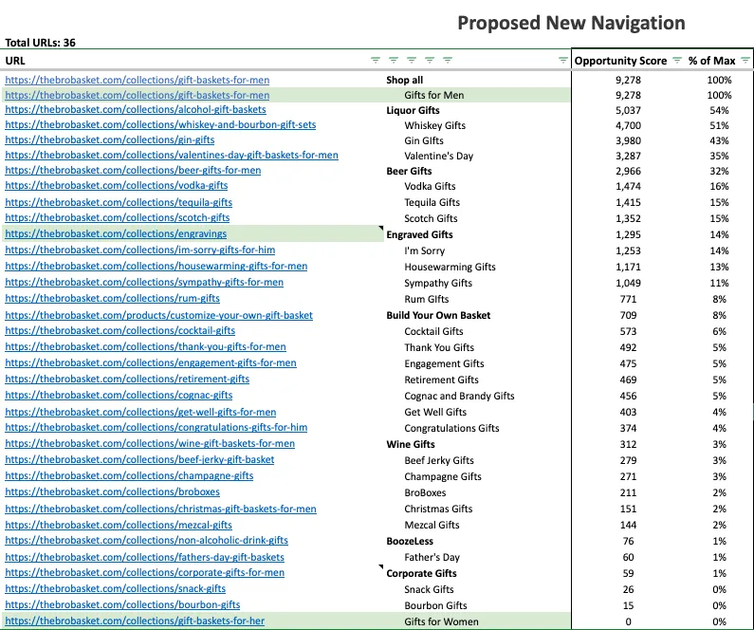
Task: Visit get-well-gifts-for-men link
Action: pyautogui.click(x=141, y=412)
